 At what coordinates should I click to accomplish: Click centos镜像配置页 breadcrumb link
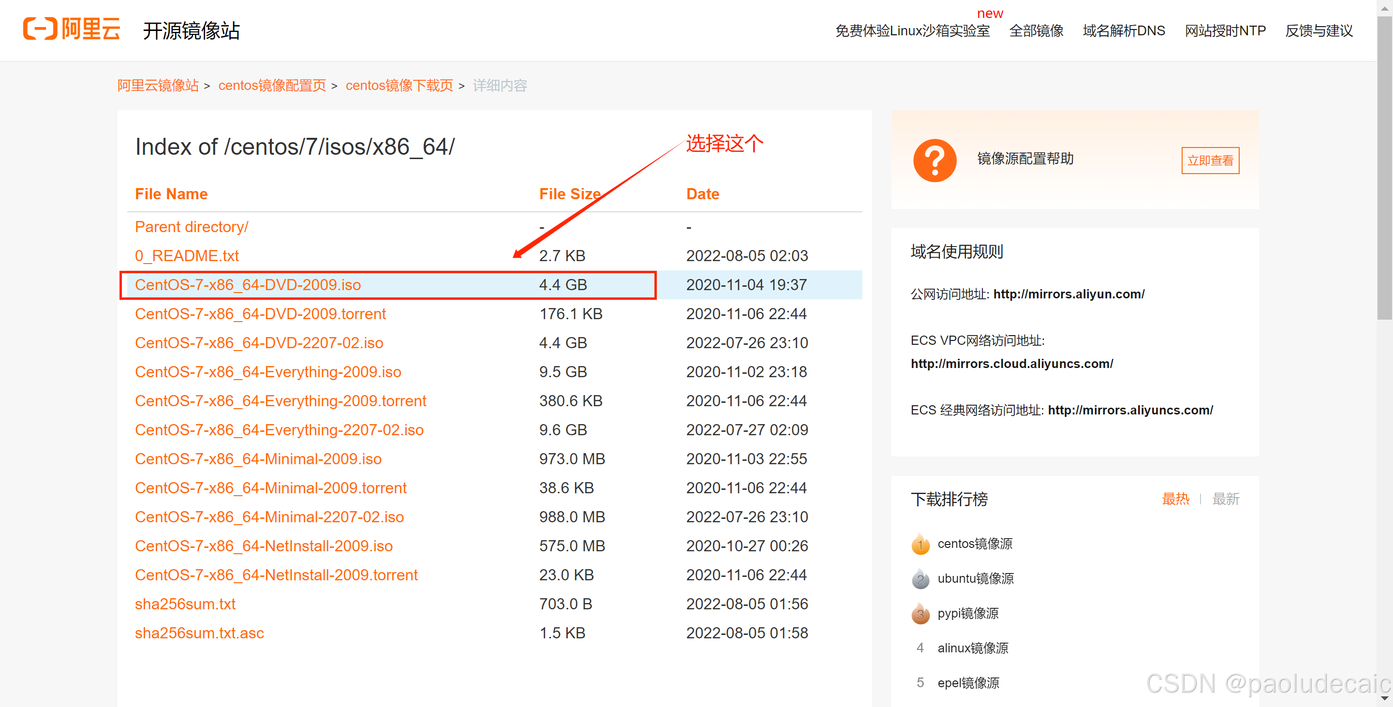272,86
